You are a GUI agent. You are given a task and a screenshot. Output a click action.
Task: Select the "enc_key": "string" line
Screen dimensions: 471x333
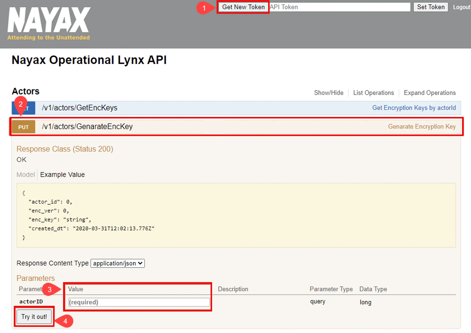point(60,220)
